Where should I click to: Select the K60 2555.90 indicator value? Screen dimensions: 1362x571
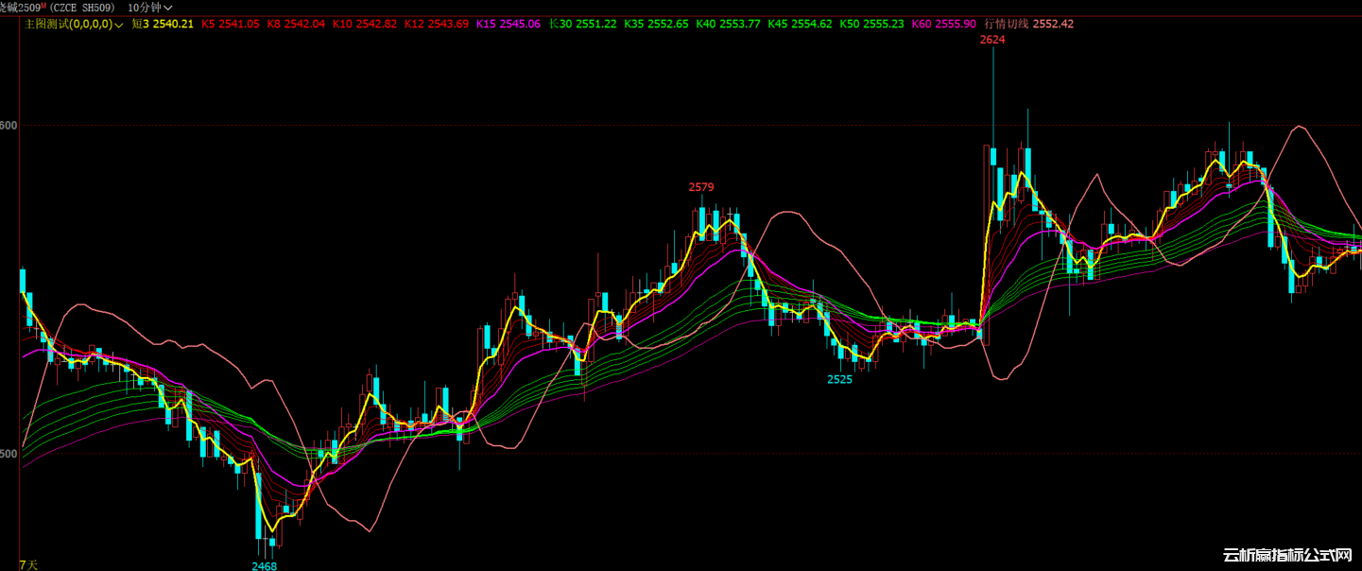coord(943,24)
